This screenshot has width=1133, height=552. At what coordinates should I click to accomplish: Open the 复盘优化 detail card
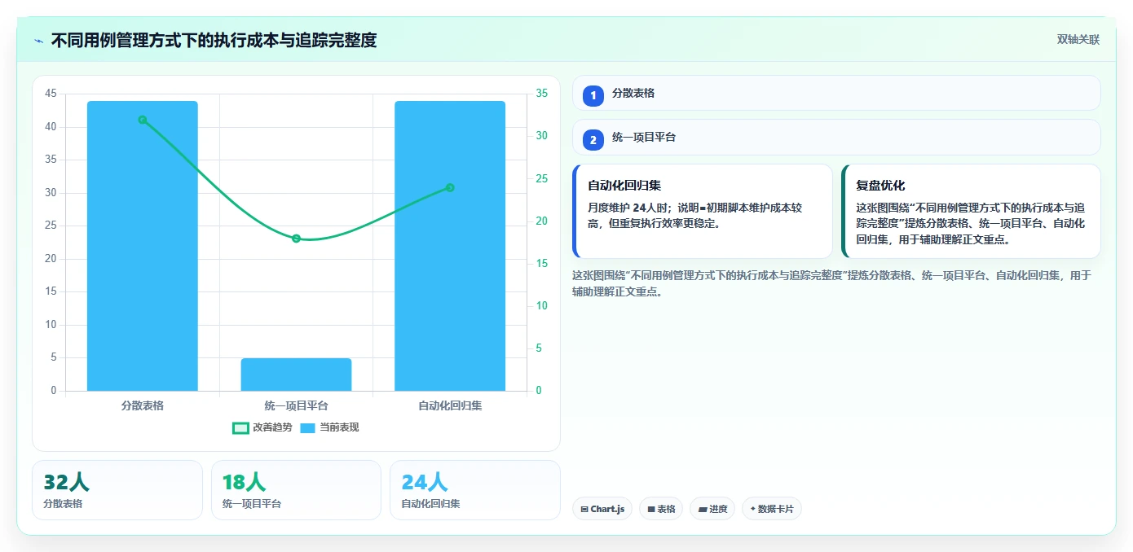971,211
